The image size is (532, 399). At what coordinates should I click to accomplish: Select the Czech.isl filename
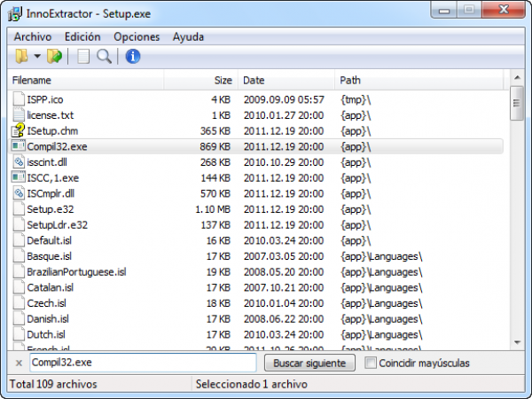pos(47,303)
